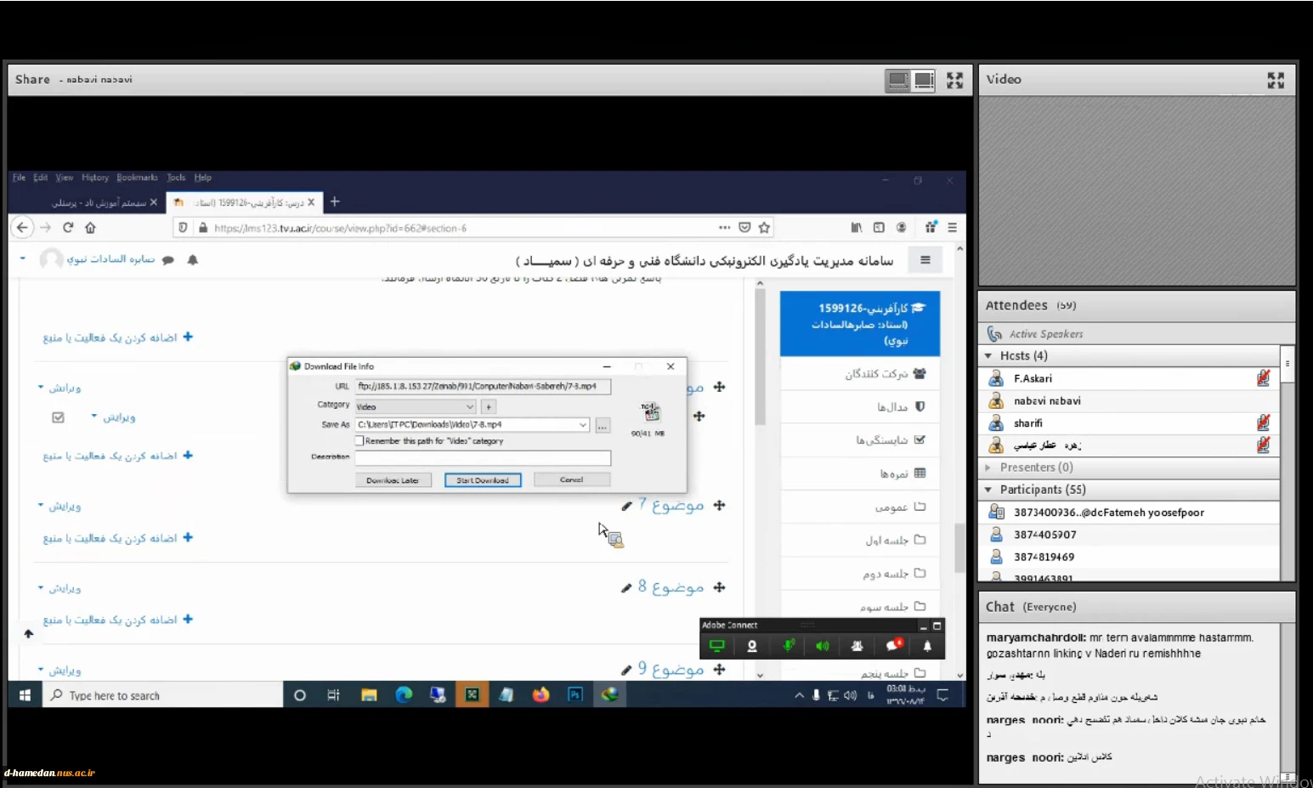The image size is (1313, 788).
Task: Click the Description input field
Action: pyautogui.click(x=483, y=458)
